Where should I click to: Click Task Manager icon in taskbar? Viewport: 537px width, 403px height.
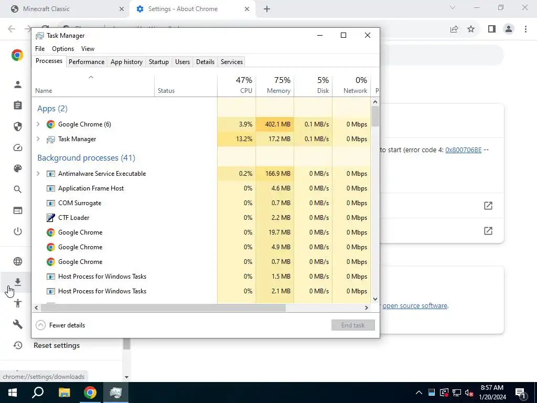116,393
